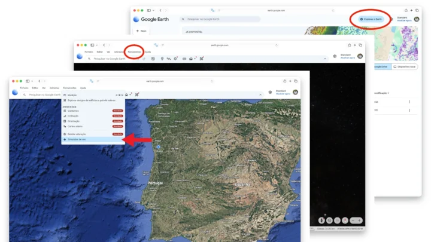The height and width of the screenshot is (242, 431).
Task: Open Ajuda menu in middle window
Action: 148,52
